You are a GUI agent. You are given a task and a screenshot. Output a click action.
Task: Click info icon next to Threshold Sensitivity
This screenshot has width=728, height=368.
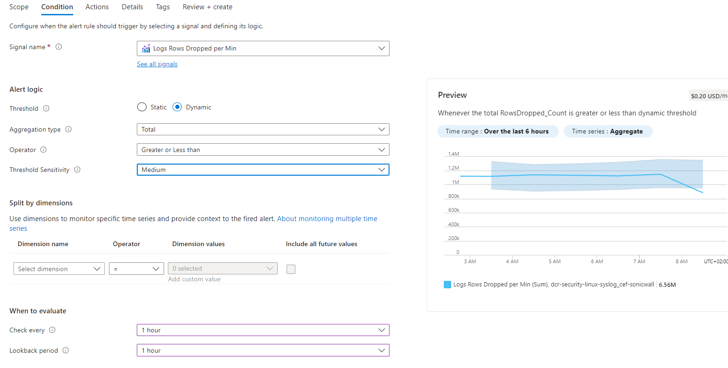click(77, 170)
